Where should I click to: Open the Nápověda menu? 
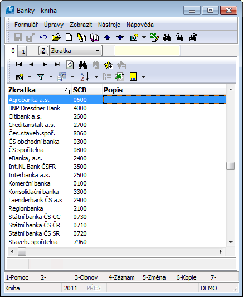(140, 25)
